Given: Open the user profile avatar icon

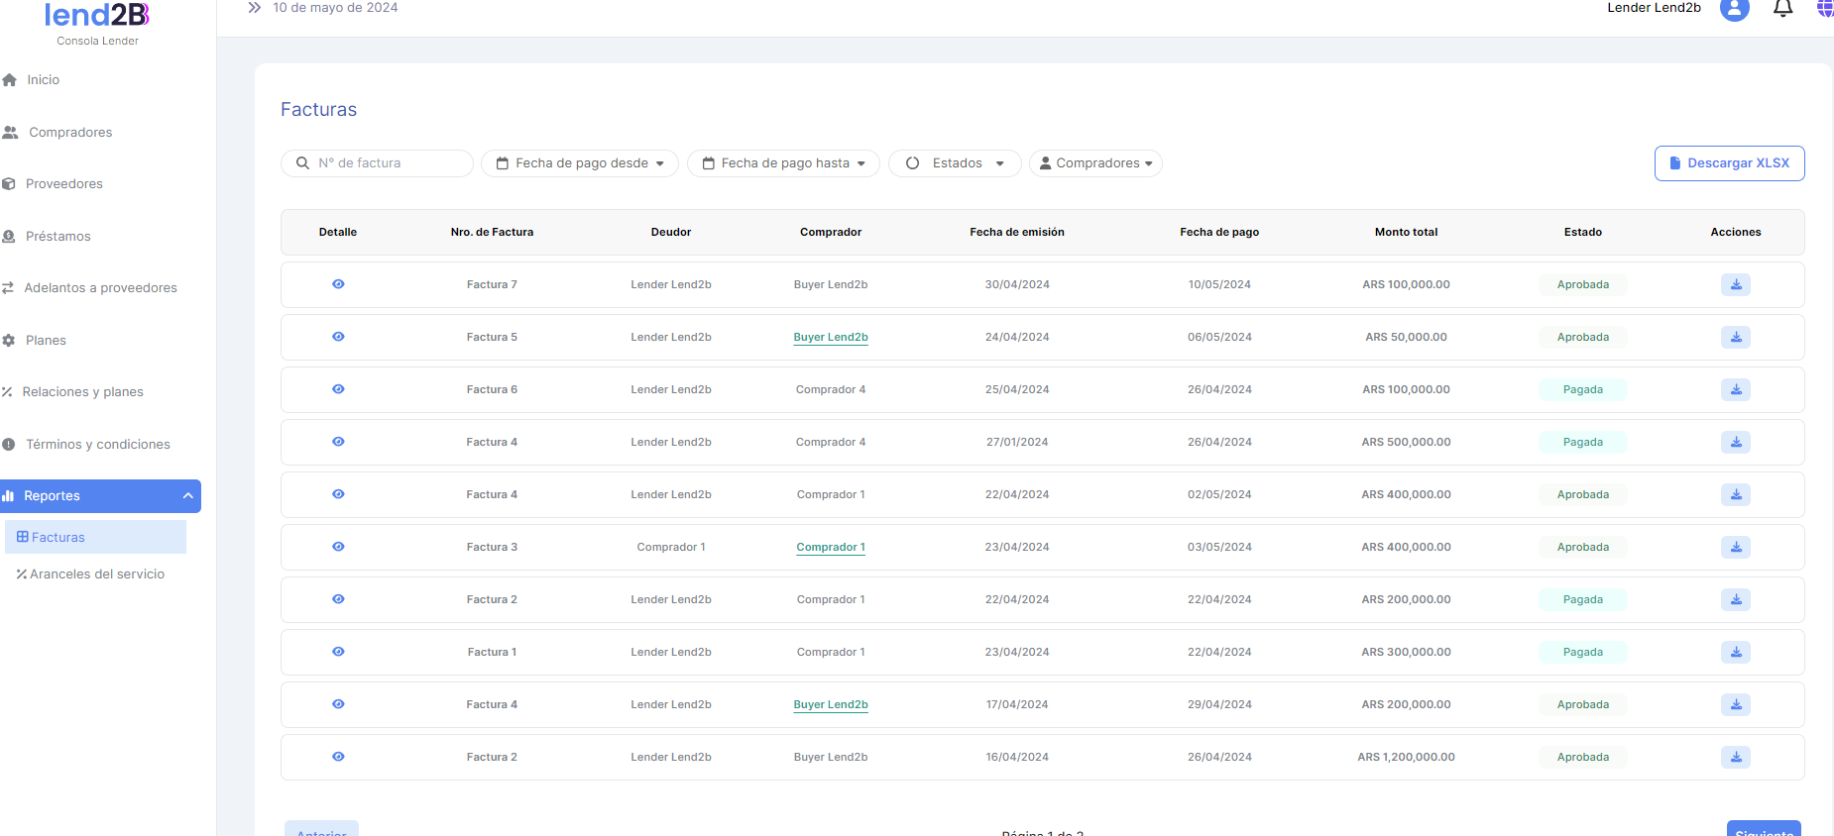Looking at the screenshot, I should click(1734, 9).
